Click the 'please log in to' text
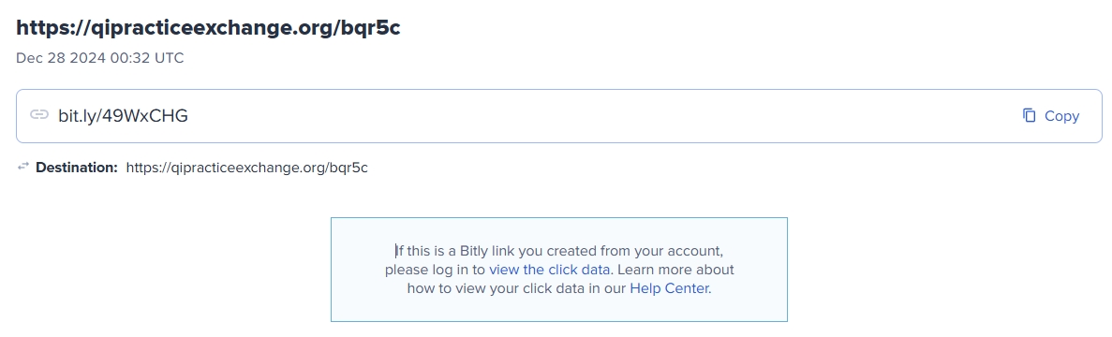1112x337 pixels. [x=436, y=270]
